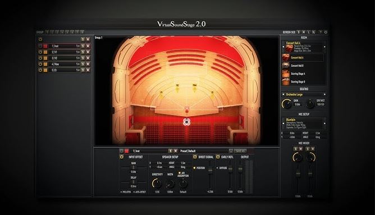This screenshot has width=375, height=215.
Task: Go to next mic setup with right arrow
Action: (324, 123)
